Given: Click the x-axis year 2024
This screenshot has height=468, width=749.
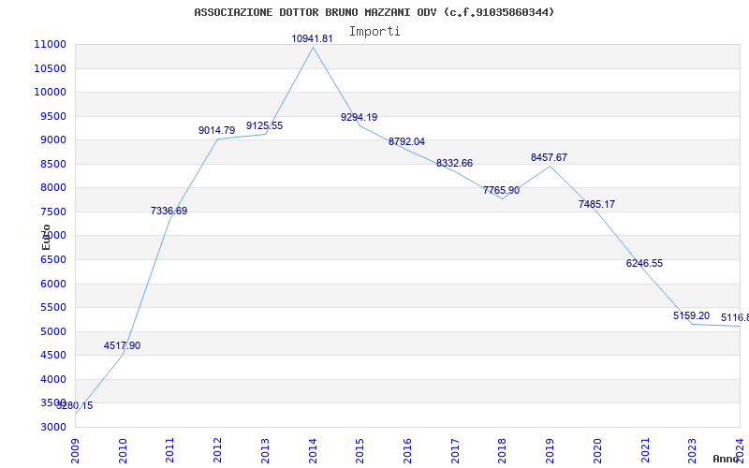Looking at the screenshot, I should point(740,451).
